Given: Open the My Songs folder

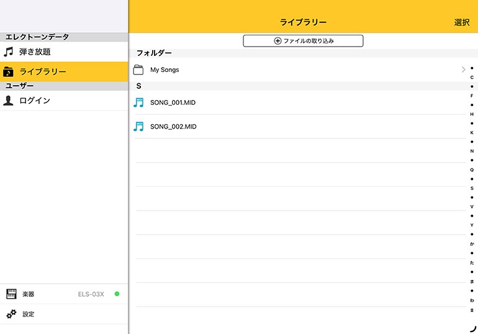Looking at the screenshot, I should pos(299,70).
